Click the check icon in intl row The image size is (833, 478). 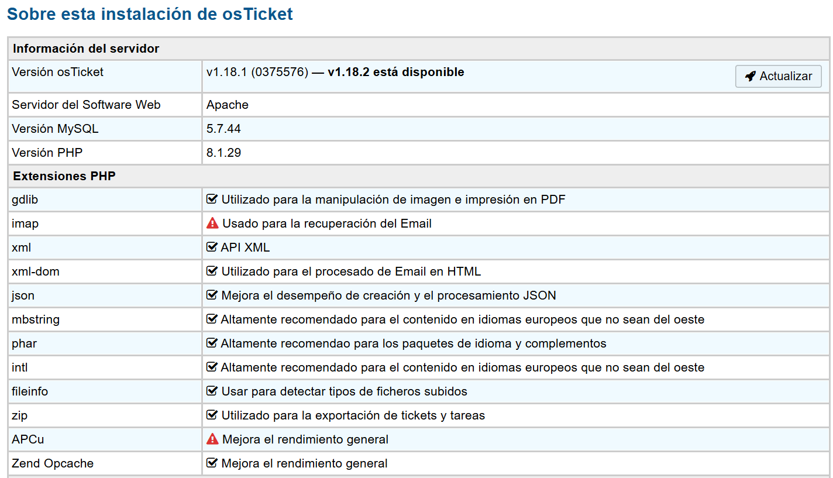coord(212,367)
